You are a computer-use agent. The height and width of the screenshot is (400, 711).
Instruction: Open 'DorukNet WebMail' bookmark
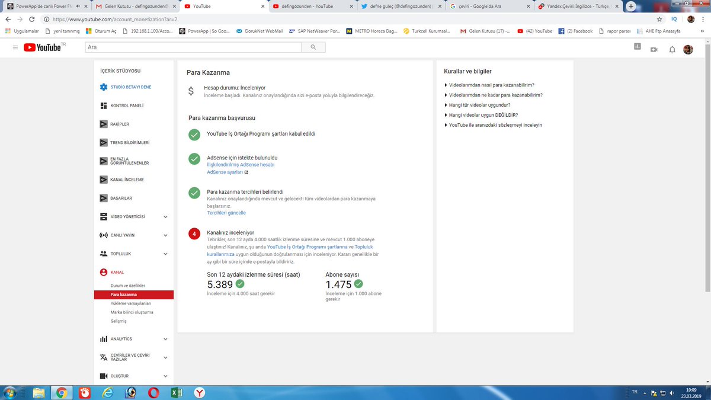tap(259, 31)
